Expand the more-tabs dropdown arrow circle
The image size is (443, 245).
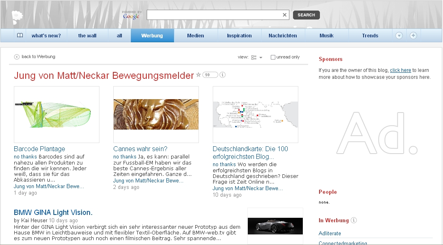(x=399, y=35)
